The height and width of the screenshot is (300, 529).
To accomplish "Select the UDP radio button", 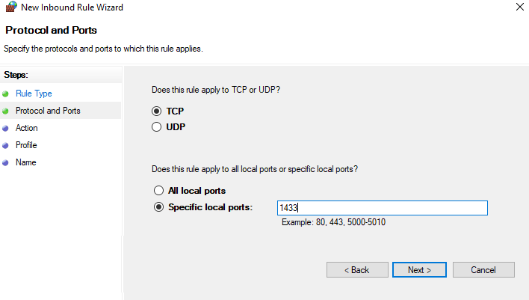I will [157, 127].
